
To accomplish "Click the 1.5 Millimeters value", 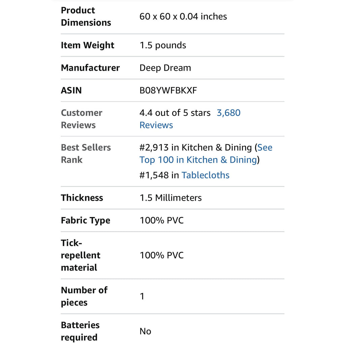I will 170,198.
